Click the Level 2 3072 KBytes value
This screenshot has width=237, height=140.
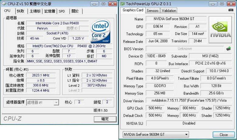[x=97, y=85]
